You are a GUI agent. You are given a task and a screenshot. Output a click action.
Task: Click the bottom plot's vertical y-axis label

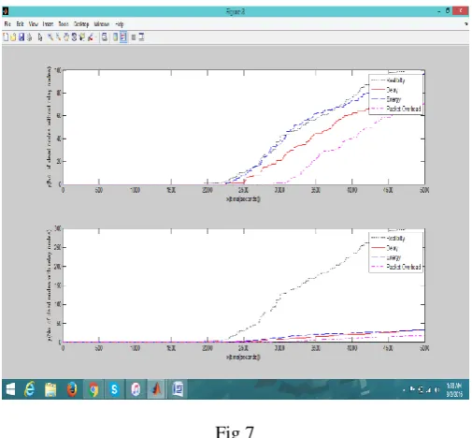(x=49, y=285)
